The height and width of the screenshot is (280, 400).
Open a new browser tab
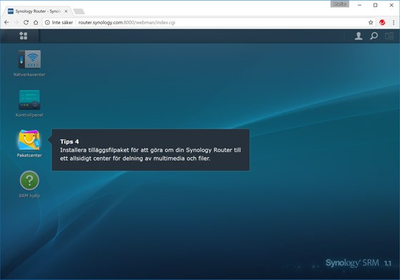coord(79,11)
